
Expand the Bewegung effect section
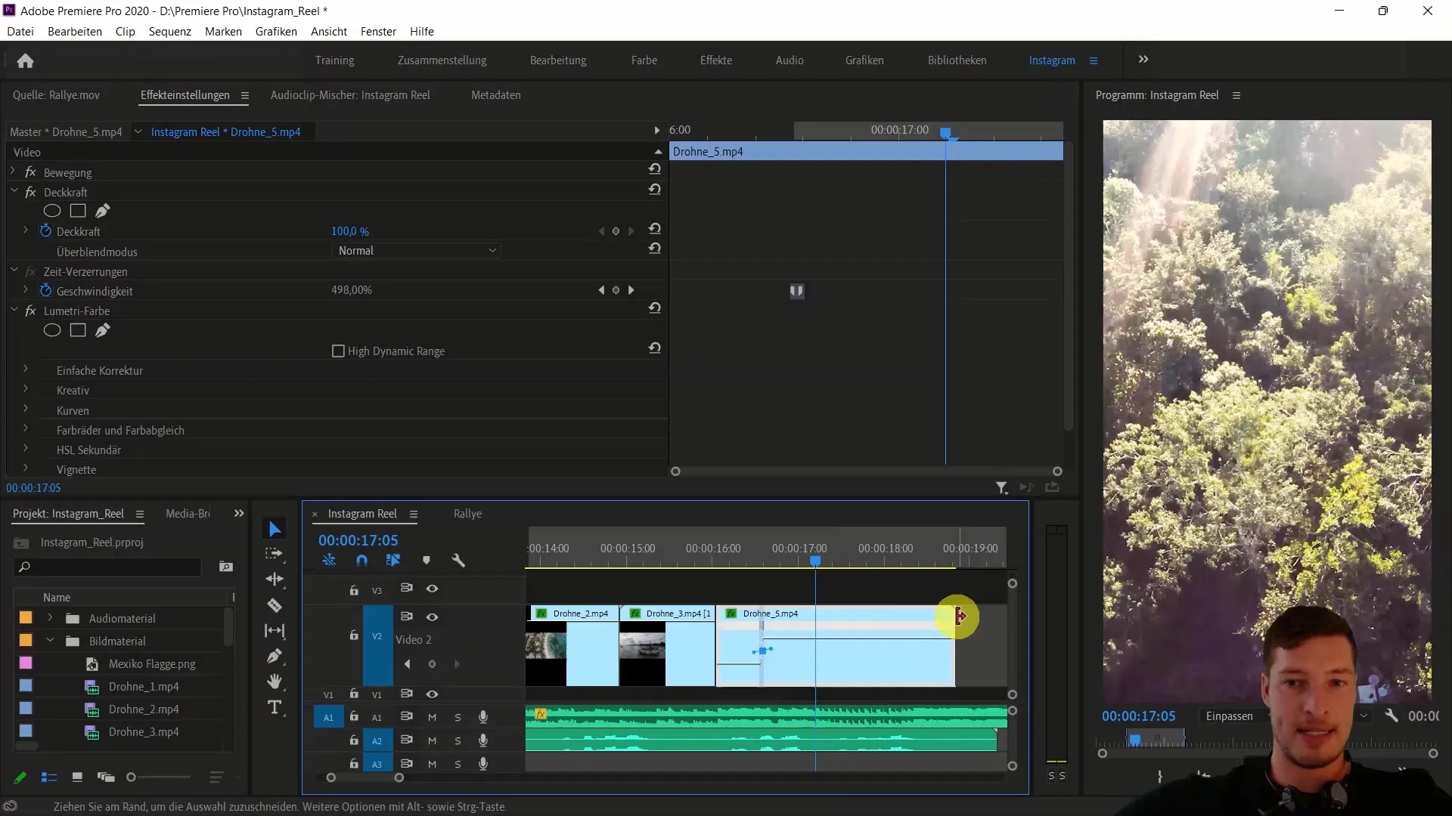point(14,172)
